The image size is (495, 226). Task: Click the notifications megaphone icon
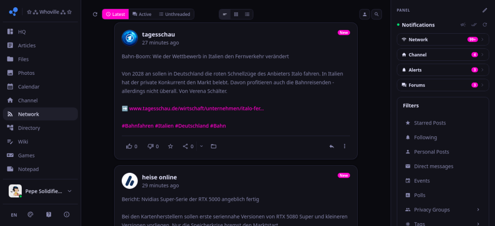[x=463, y=25]
